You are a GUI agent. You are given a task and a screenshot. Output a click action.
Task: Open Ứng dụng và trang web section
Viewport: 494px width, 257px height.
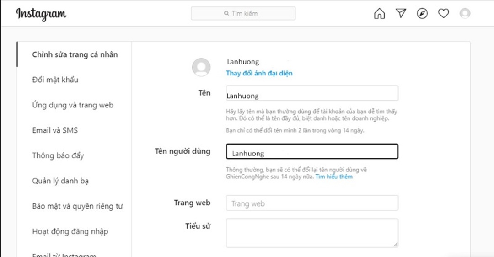pyautogui.click(x=72, y=105)
